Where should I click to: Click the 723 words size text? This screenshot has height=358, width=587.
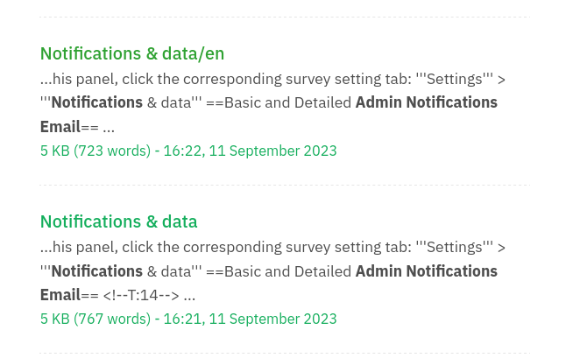(x=112, y=151)
